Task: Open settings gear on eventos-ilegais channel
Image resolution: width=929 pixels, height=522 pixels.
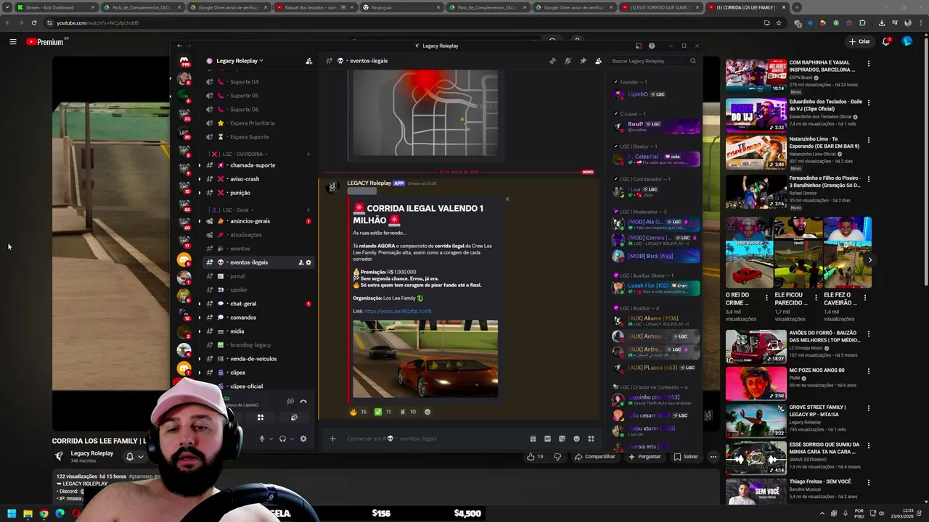Action: 308,262
